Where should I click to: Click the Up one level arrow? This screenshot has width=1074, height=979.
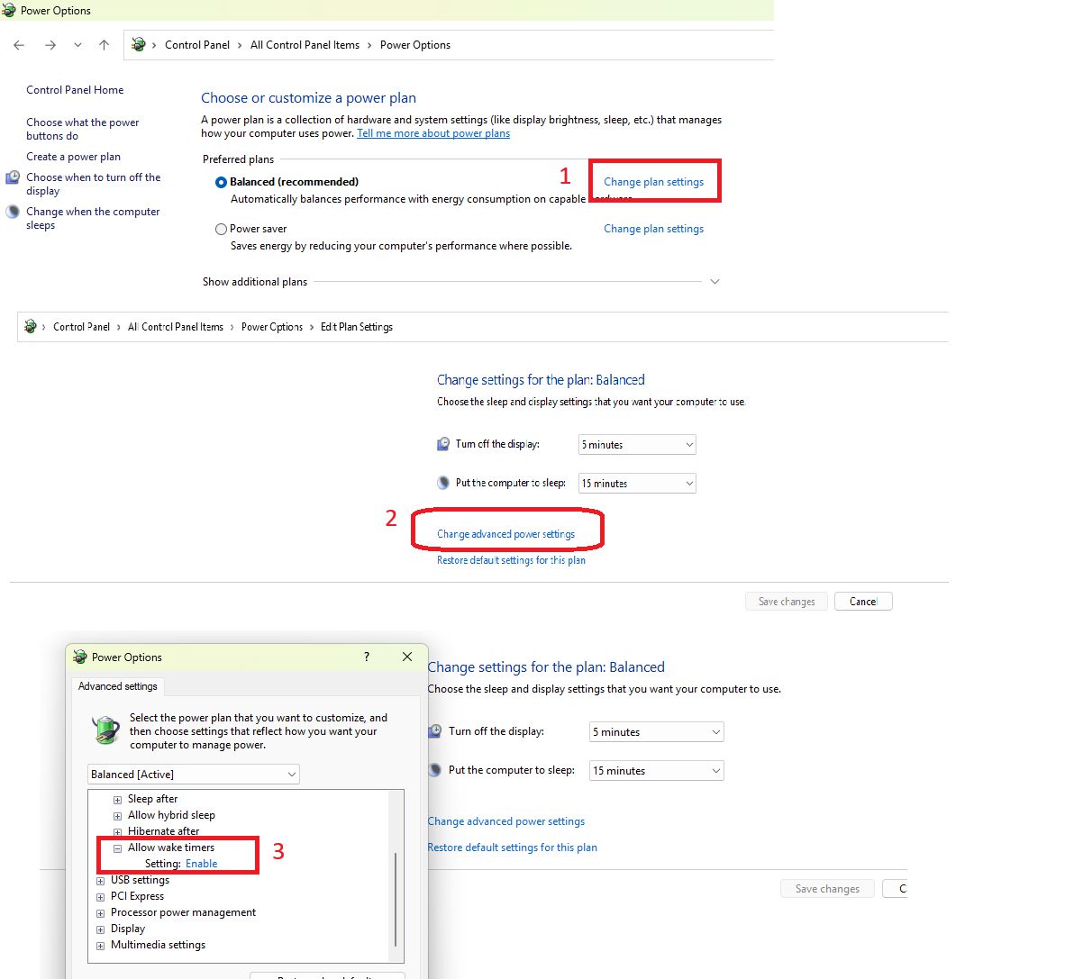(105, 45)
